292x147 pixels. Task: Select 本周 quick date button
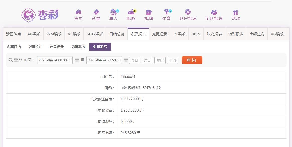pyautogui.click(x=160, y=60)
